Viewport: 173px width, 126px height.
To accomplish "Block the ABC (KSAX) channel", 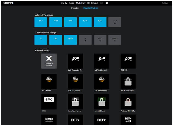I will point(49,81).
